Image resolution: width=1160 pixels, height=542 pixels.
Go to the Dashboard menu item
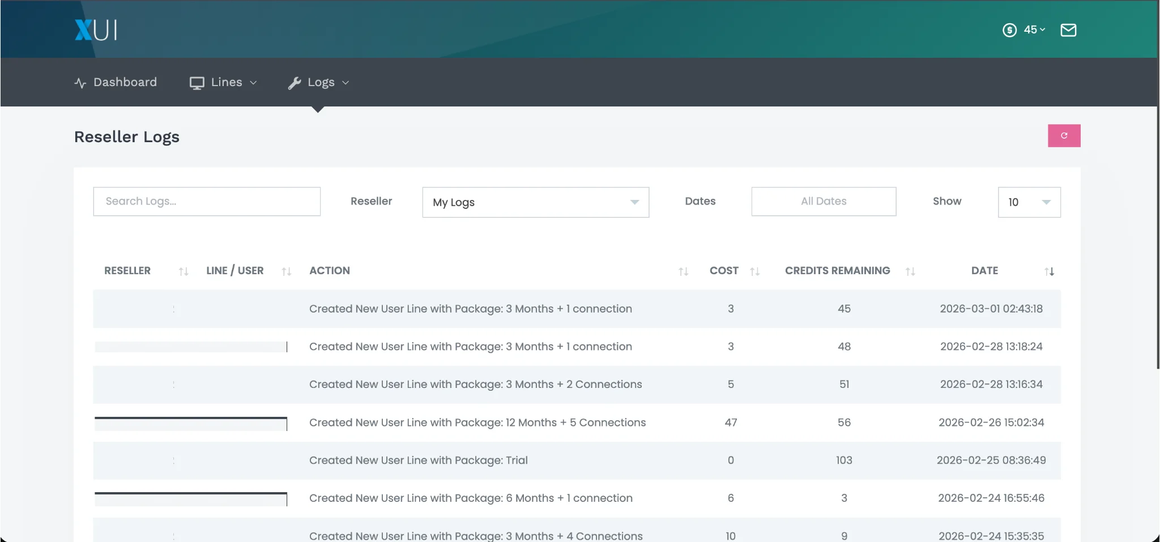pyautogui.click(x=116, y=83)
